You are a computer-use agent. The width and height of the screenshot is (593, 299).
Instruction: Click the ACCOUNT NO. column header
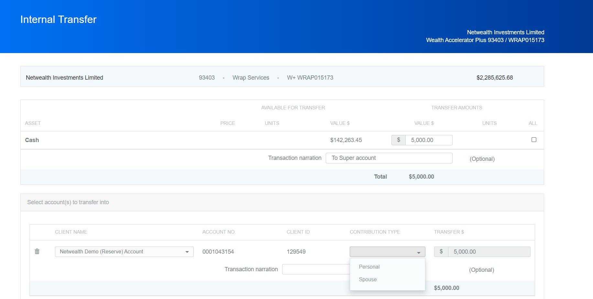[x=219, y=232]
